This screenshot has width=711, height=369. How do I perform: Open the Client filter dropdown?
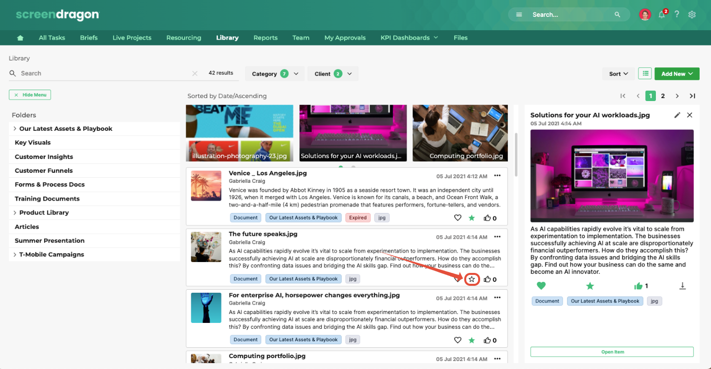[x=333, y=74]
